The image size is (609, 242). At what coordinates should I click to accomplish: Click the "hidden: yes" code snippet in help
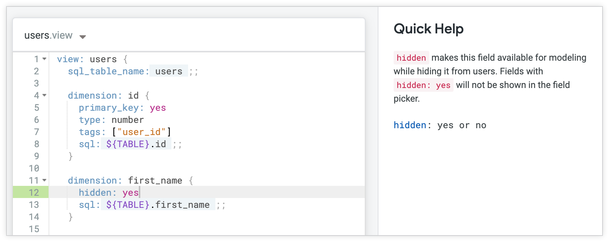point(423,85)
